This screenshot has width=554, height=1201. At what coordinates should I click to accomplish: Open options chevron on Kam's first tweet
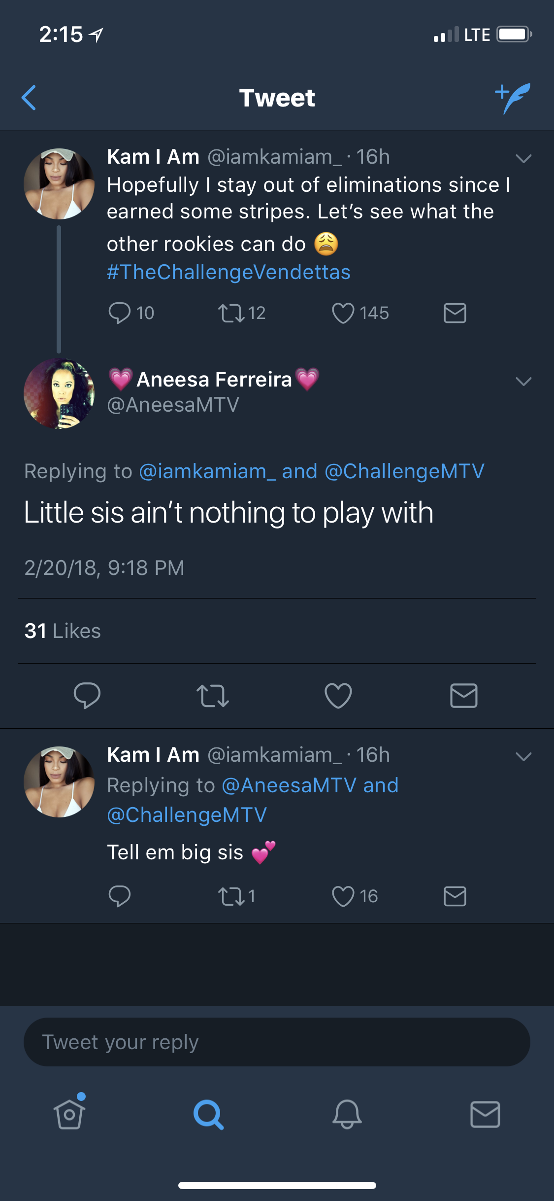[523, 158]
